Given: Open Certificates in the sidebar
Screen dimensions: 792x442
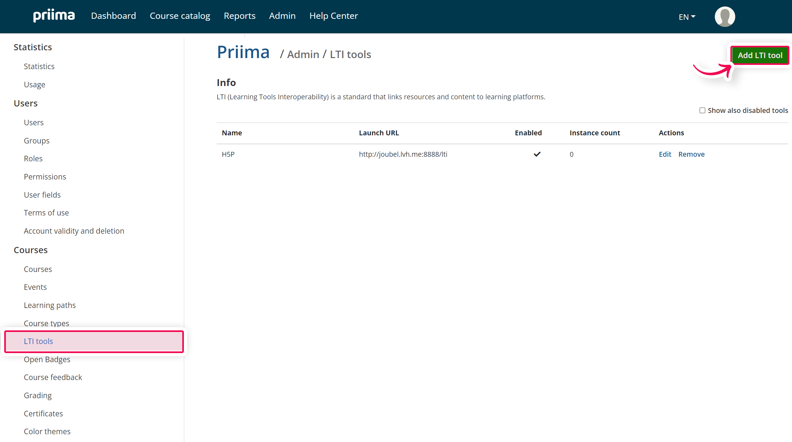Looking at the screenshot, I should (x=43, y=413).
